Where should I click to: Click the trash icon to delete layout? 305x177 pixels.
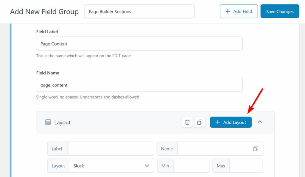187,122
